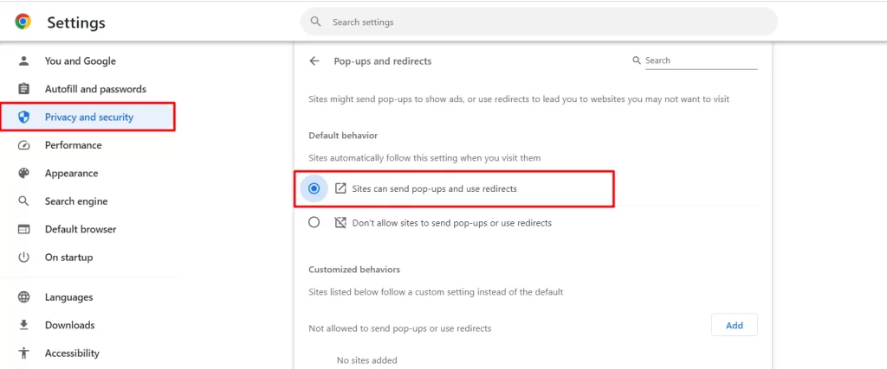Click the Add button for not allowed sites

coord(735,325)
